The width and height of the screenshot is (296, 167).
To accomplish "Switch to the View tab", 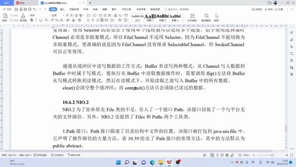I will coord(105,9).
